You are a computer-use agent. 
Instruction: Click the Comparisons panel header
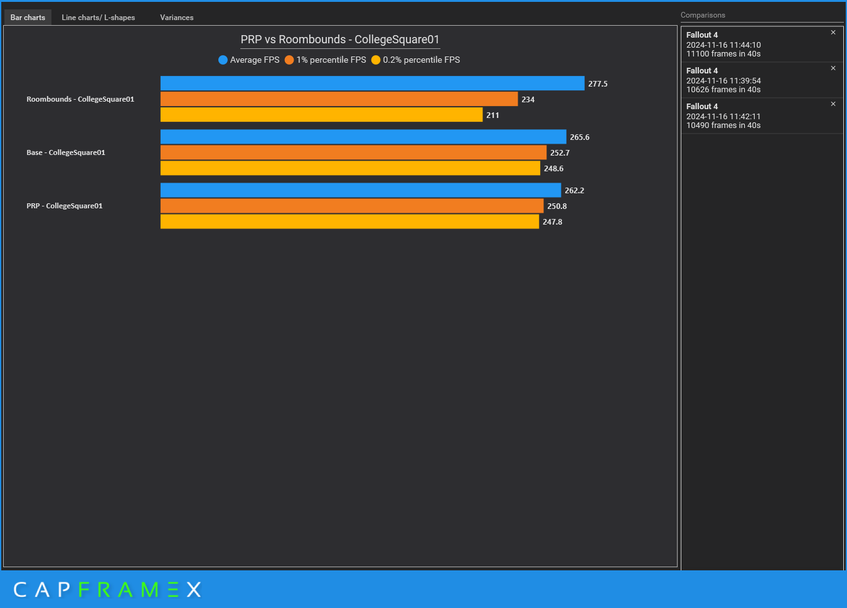pos(703,15)
